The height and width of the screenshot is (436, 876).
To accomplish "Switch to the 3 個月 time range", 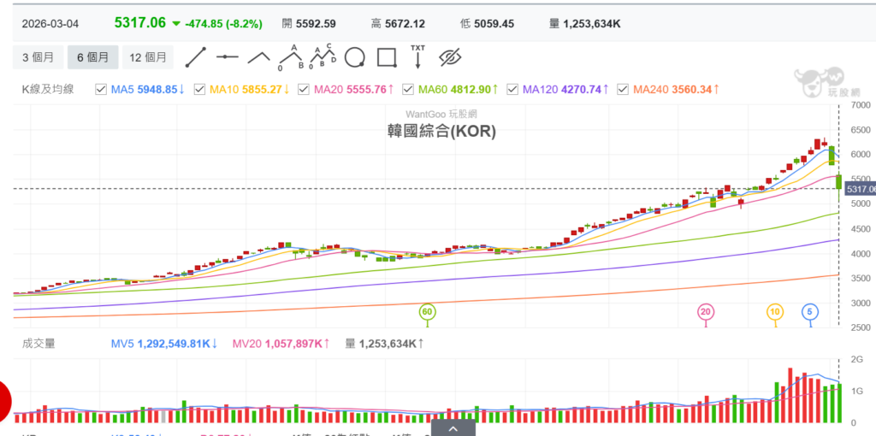I will [38, 57].
